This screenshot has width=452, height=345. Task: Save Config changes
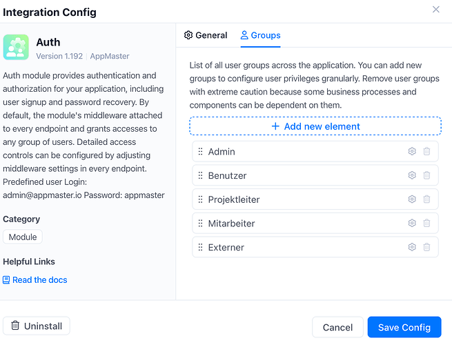(404, 327)
